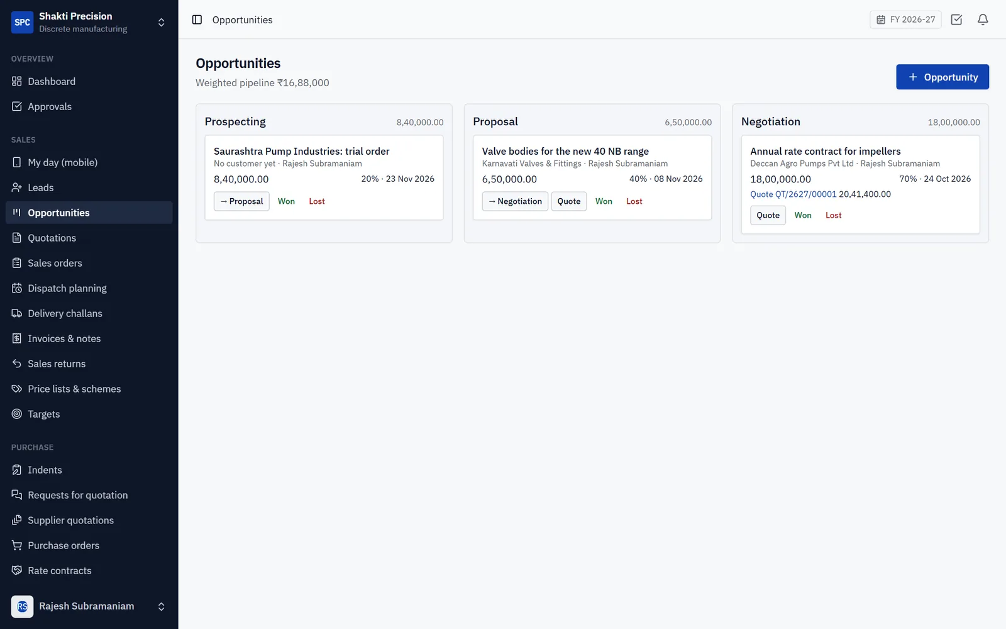Click the My day mobile phone icon
This screenshot has width=1006, height=629.
pyautogui.click(x=17, y=162)
